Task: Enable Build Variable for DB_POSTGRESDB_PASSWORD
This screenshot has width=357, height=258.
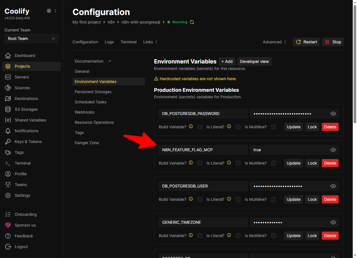Action: pos(200,127)
